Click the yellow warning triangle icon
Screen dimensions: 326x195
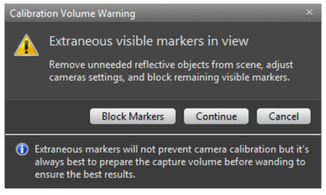26,46
